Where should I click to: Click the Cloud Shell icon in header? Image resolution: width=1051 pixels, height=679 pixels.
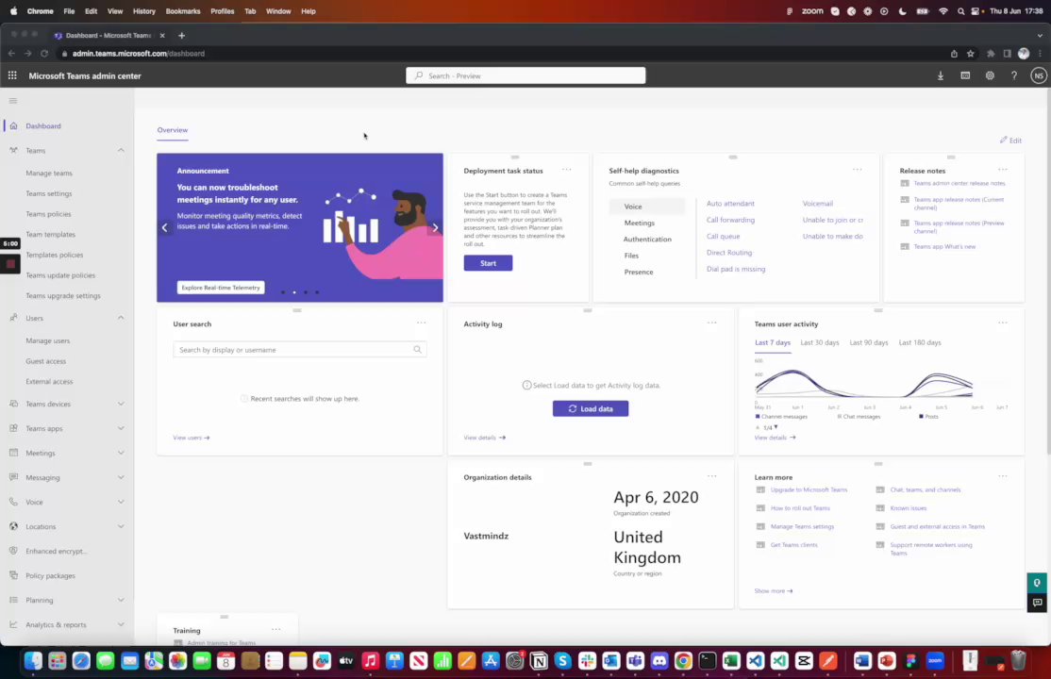pyautogui.click(x=965, y=75)
